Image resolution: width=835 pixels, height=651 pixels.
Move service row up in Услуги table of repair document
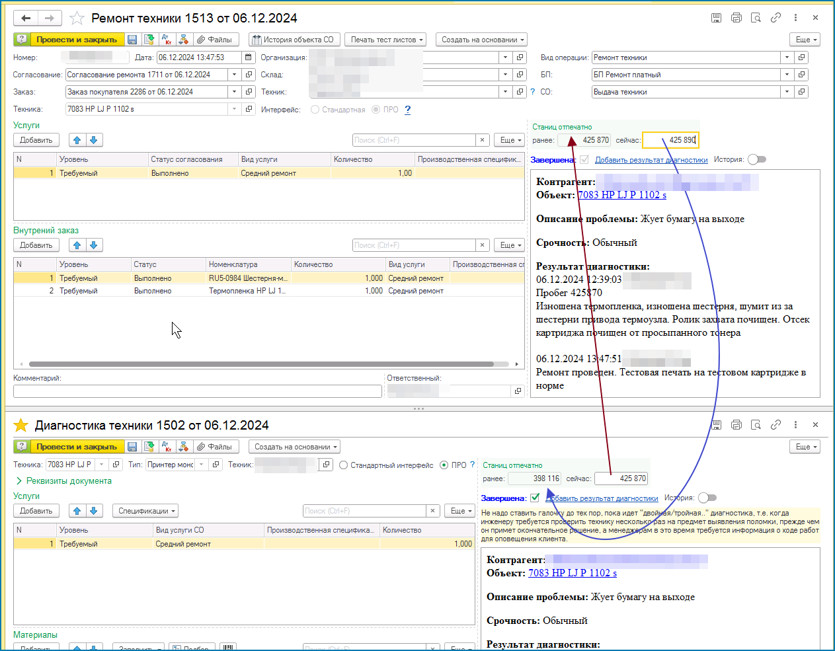coord(77,140)
